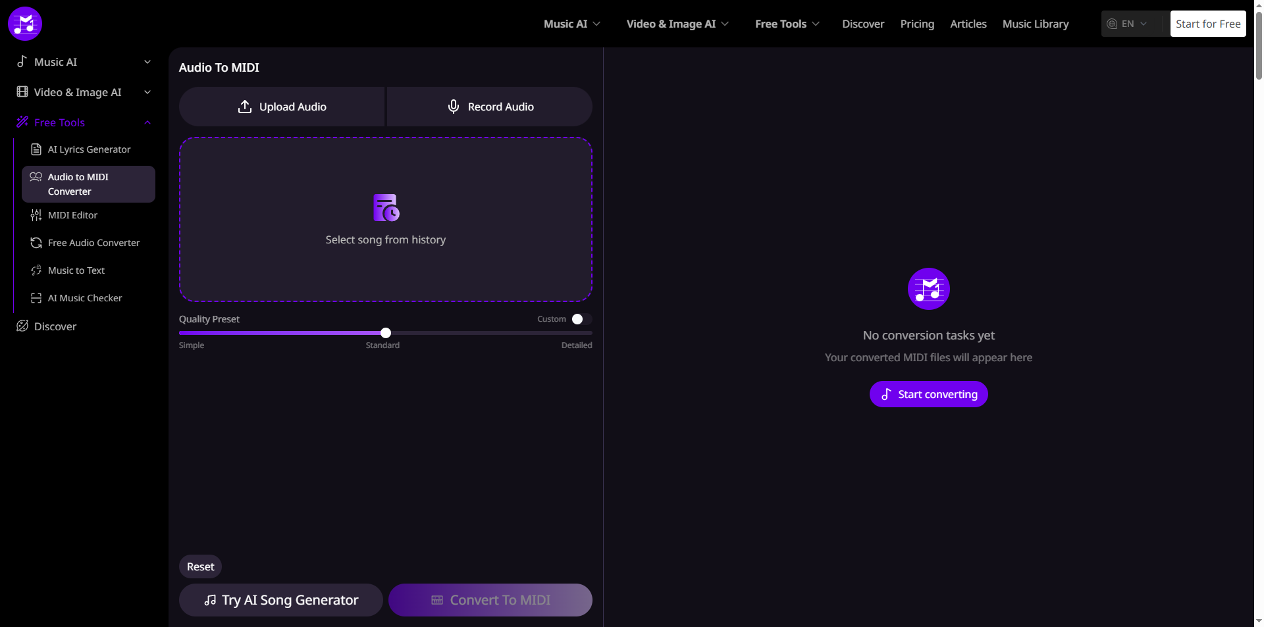
Task: Expand the Music AI sidebar section
Action: pyautogui.click(x=147, y=62)
